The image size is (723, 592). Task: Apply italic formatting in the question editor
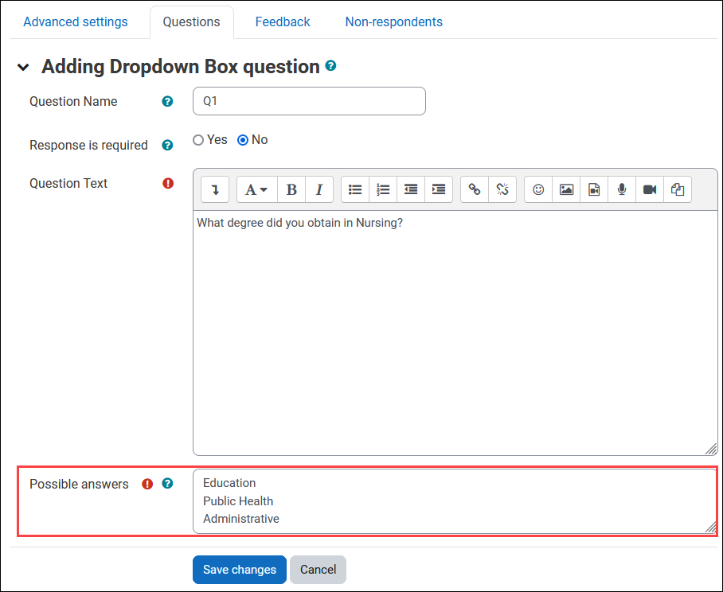pyautogui.click(x=319, y=189)
